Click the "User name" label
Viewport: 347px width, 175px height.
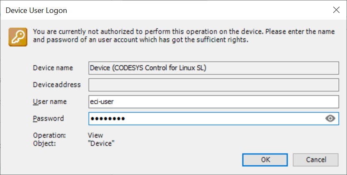50,102
